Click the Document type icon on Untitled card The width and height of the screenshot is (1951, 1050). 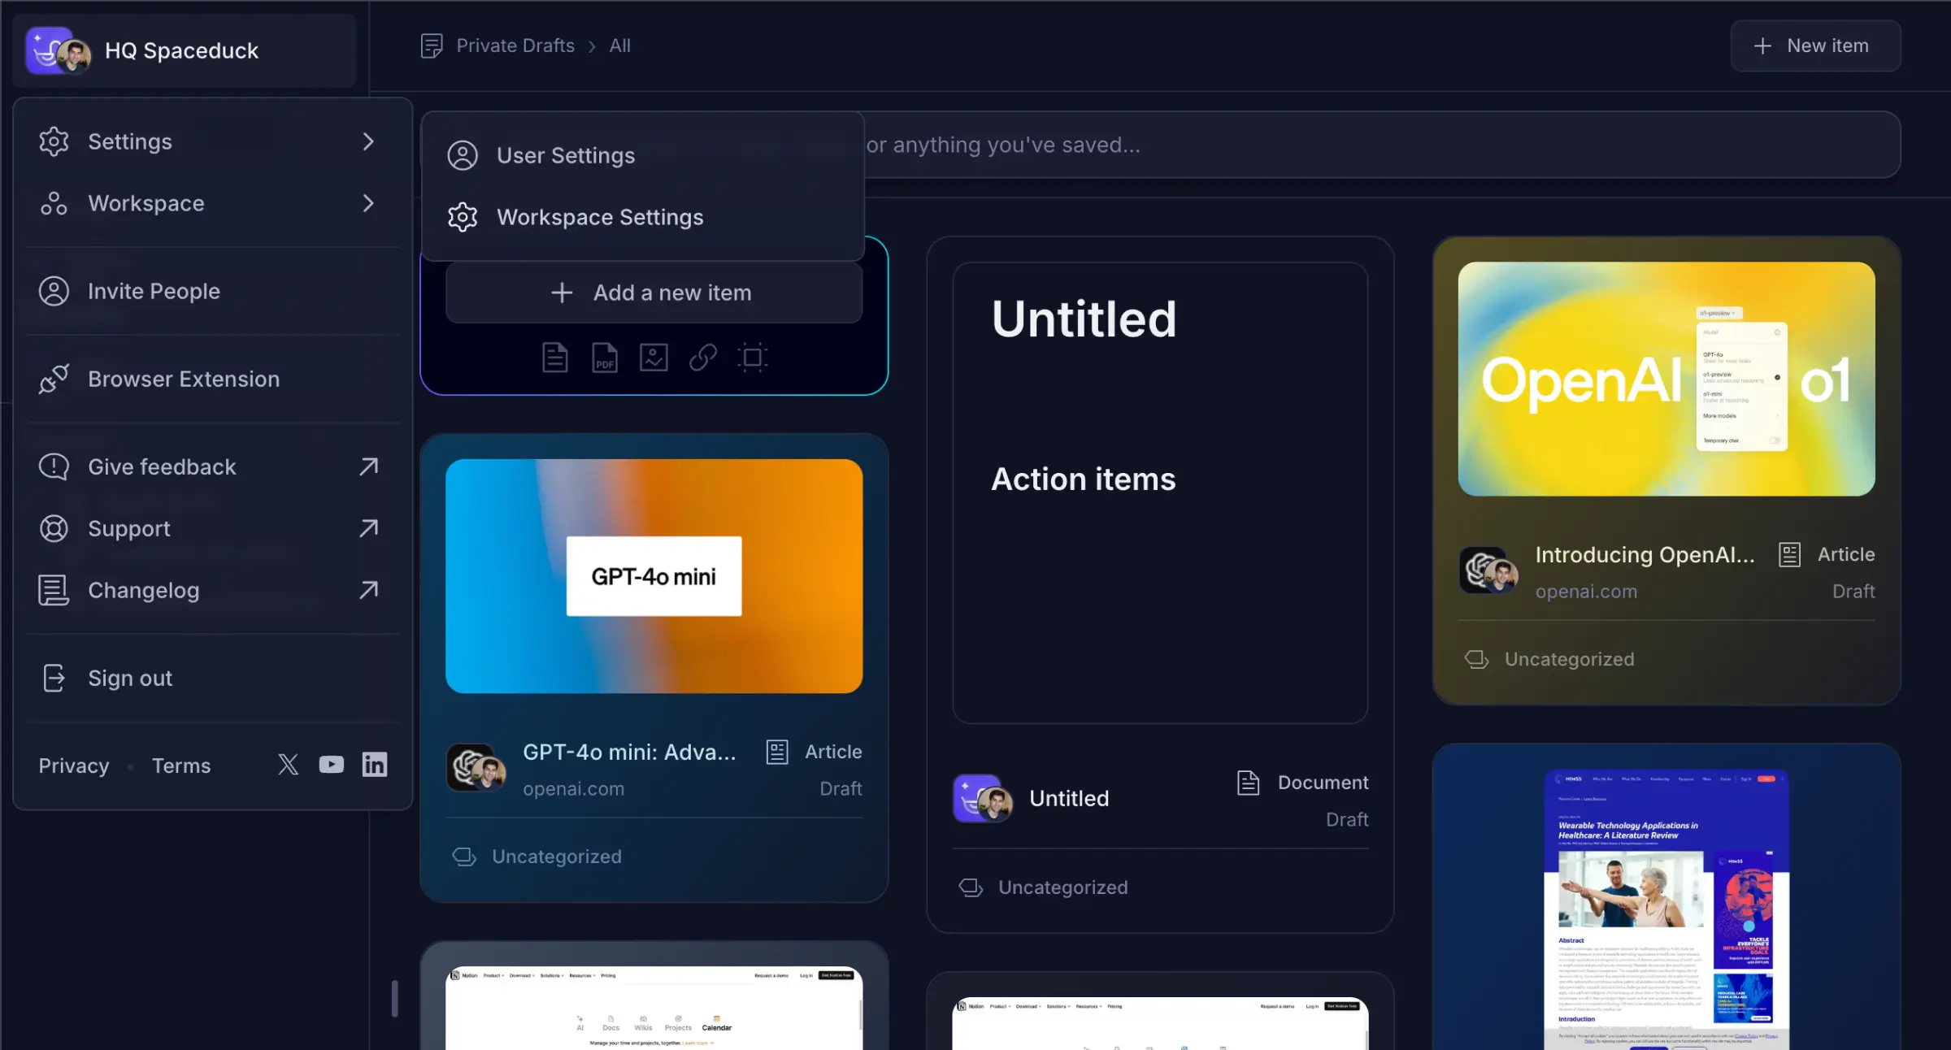[1249, 783]
